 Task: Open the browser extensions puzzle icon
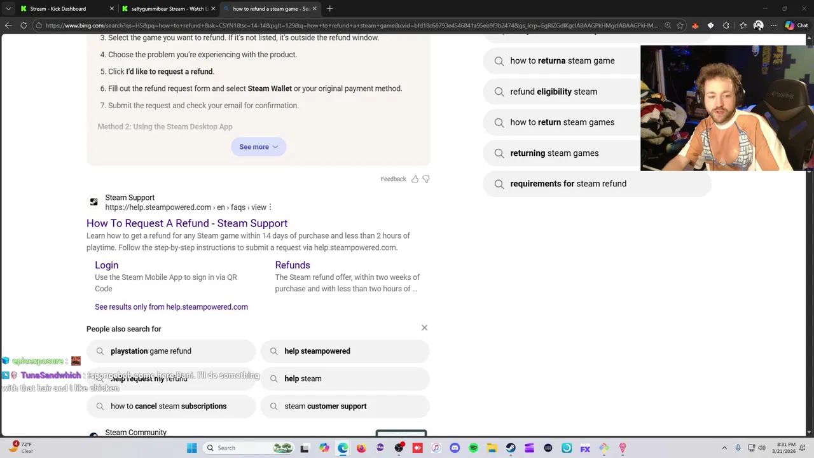click(x=726, y=25)
